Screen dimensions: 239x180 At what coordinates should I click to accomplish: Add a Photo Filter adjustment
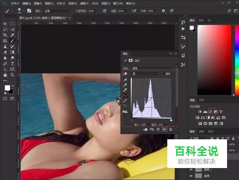pyautogui.click(x=213, y=118)
